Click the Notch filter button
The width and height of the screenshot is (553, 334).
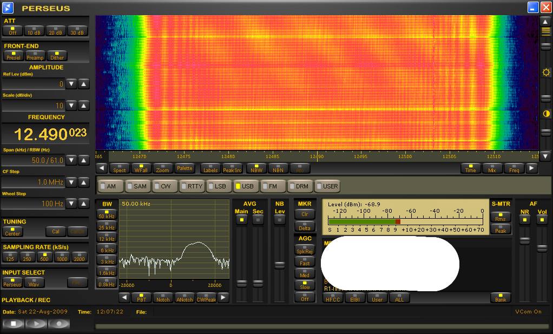(162, 298)
